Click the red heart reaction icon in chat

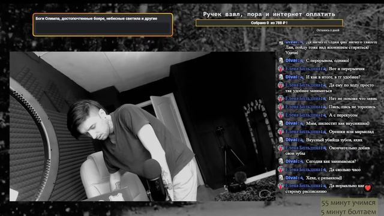[368, 188]
